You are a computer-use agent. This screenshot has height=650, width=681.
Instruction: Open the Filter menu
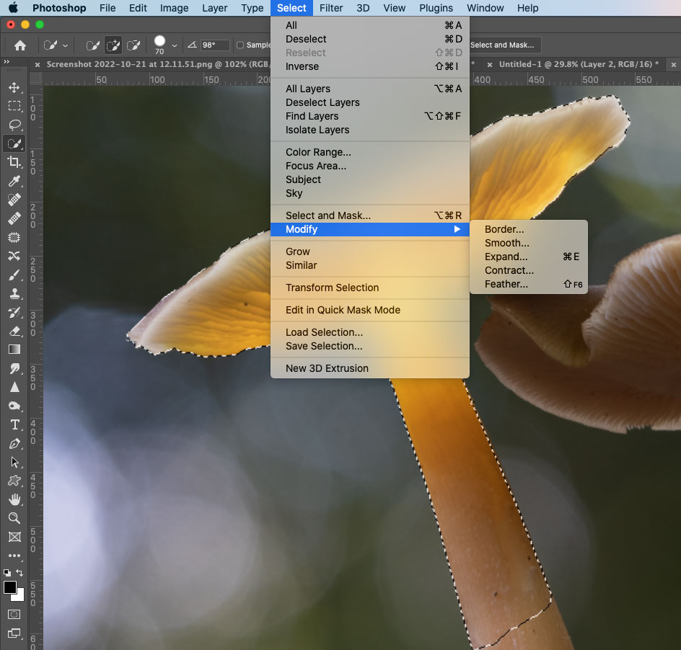(x=331, y=8)
